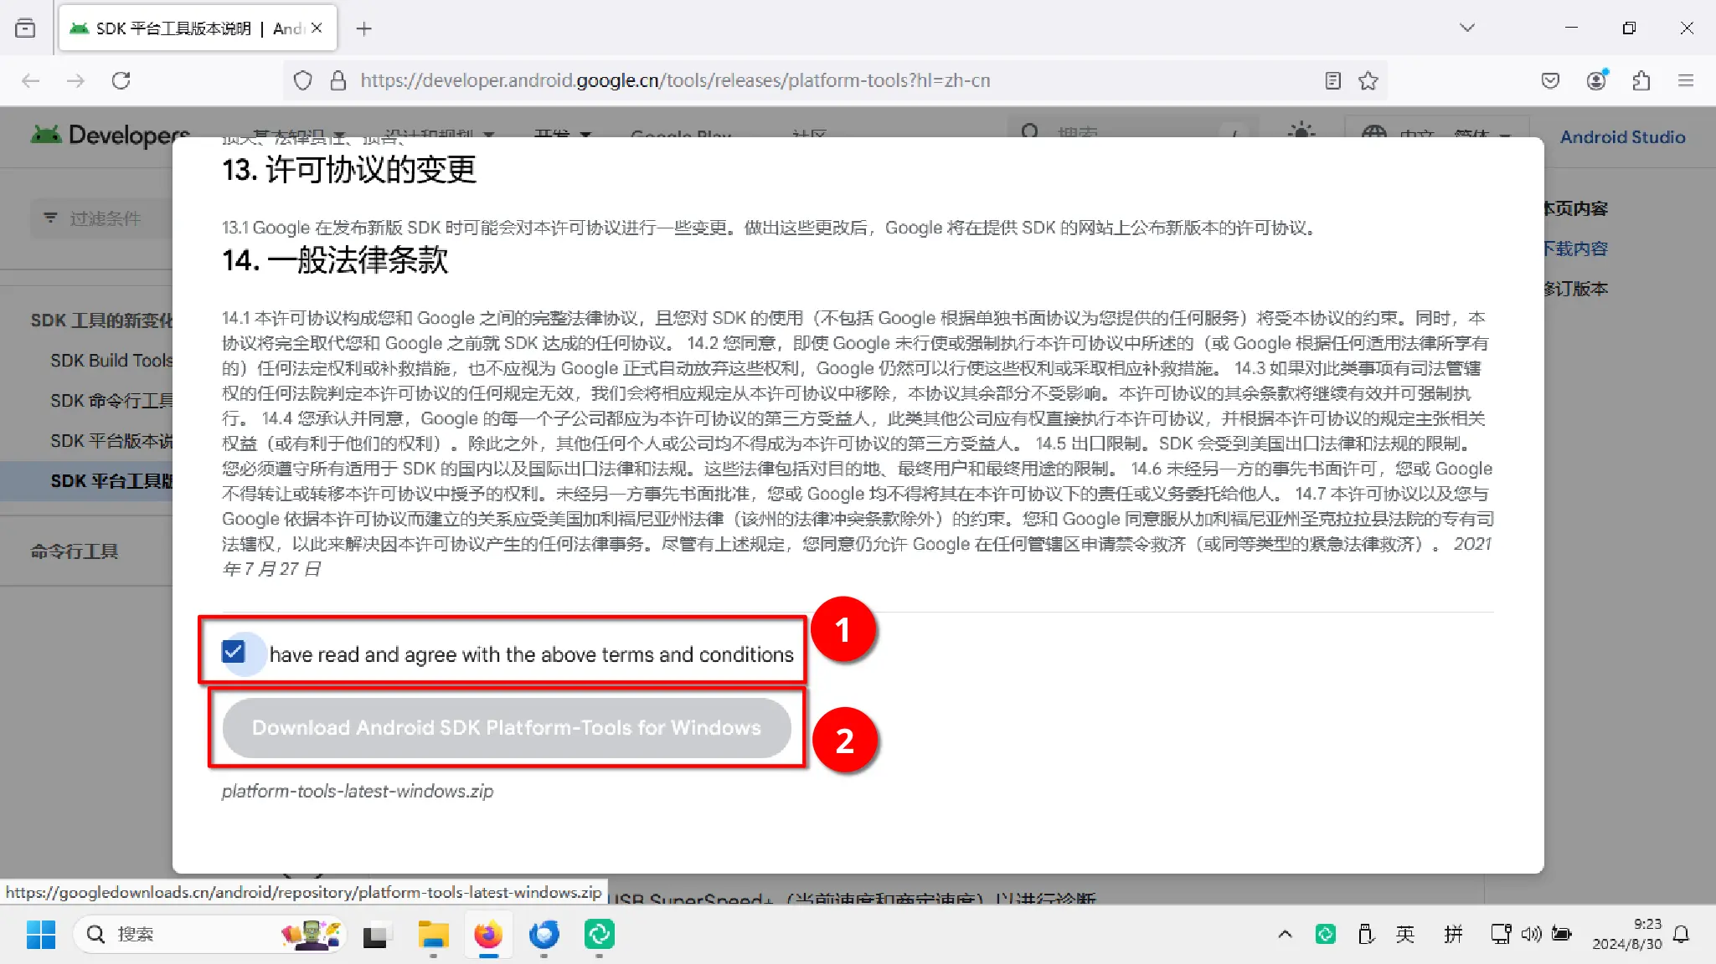This screenshot has width=1716, height=964.
Task: Select SDK 命令行工具 sidebar item
Action: pyautogui.click(x=111, y=401)
